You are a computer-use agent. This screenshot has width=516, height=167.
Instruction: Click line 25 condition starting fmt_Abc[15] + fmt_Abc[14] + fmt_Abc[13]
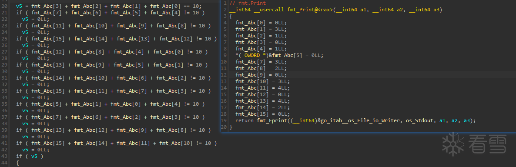point(117,39)
